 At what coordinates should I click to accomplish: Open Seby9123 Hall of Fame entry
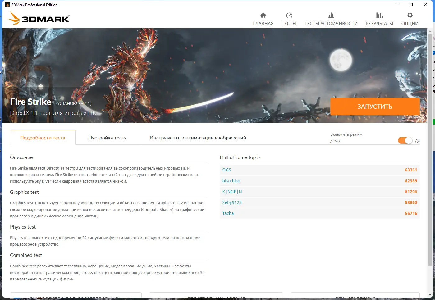(x=232, y=202)
